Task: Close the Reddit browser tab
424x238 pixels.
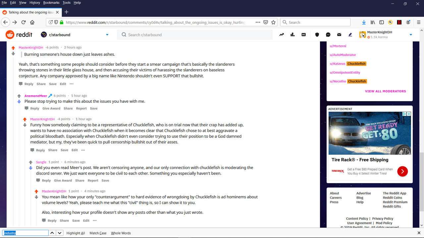Action: (57, 12)
